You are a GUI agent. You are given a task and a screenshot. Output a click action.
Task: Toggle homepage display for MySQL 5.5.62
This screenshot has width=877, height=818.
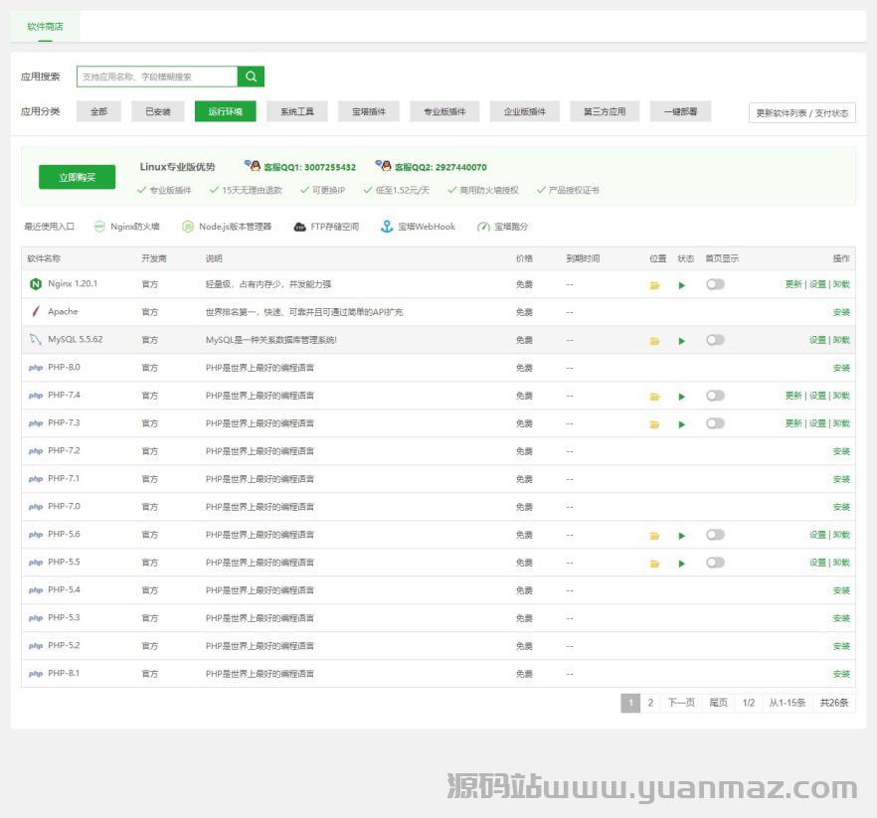coord(715,340)
